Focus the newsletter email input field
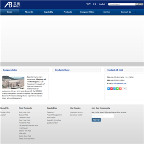The height and width of the screenshot is (144, 144). point(102,116)
